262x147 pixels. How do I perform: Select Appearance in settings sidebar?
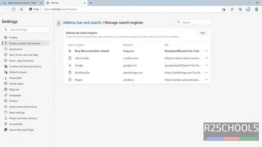pyautogui.click(x=16, y=49)
